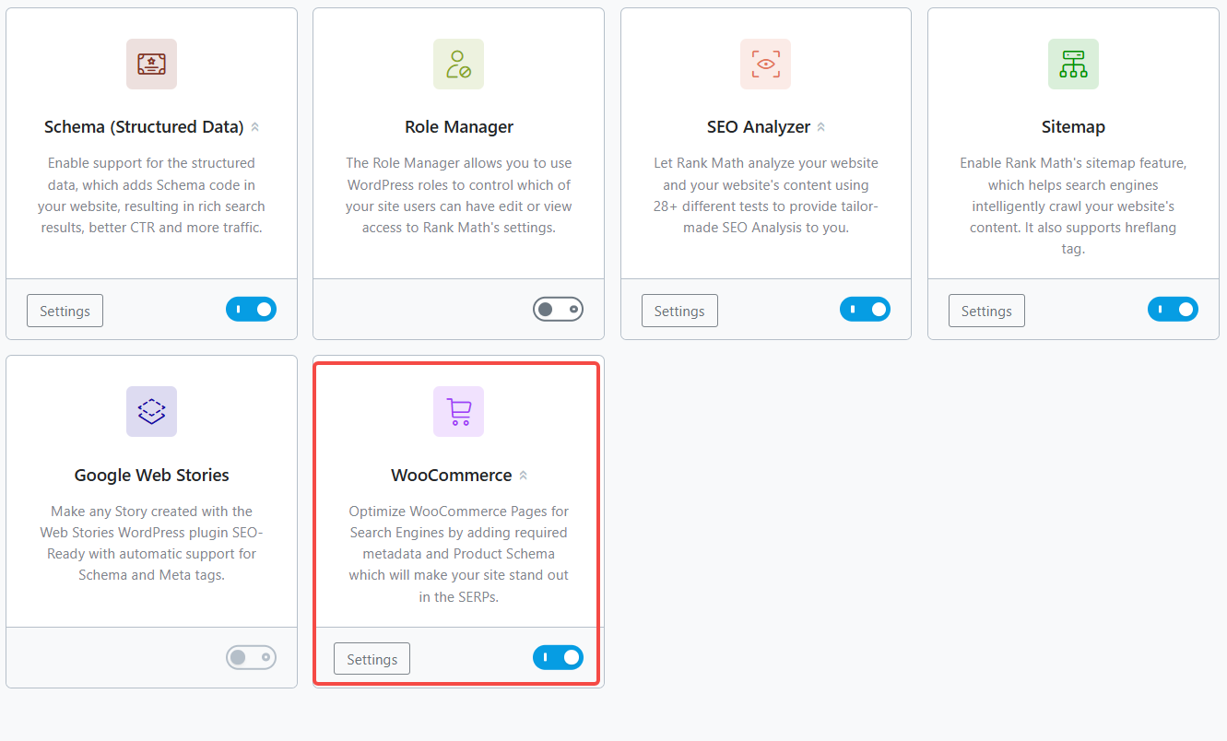Click Settings under Schema (Structured Data)

coord(65,311)
